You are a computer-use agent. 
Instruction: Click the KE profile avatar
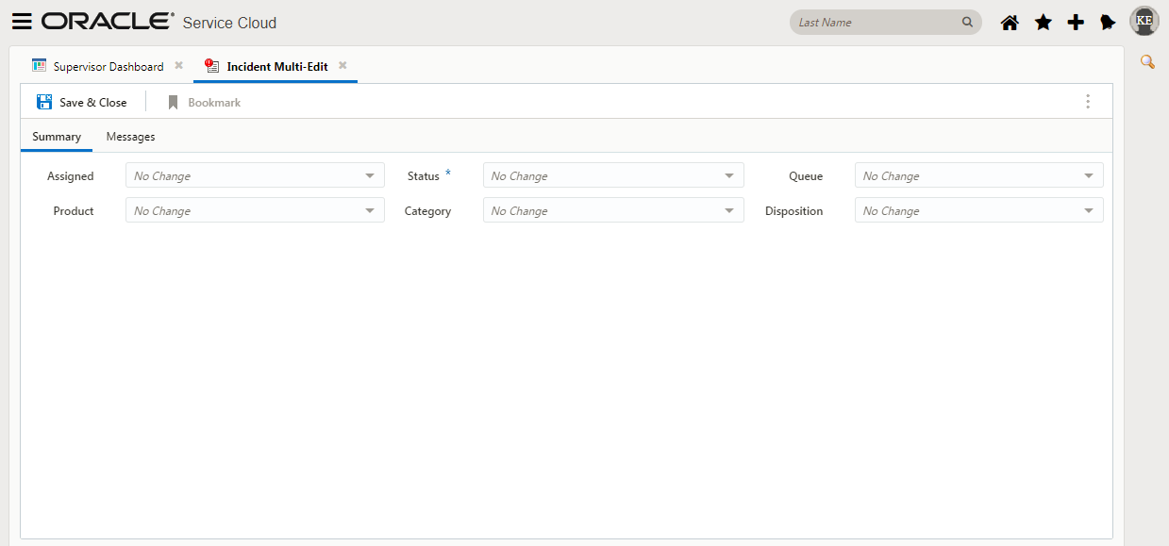point(1144,20)
